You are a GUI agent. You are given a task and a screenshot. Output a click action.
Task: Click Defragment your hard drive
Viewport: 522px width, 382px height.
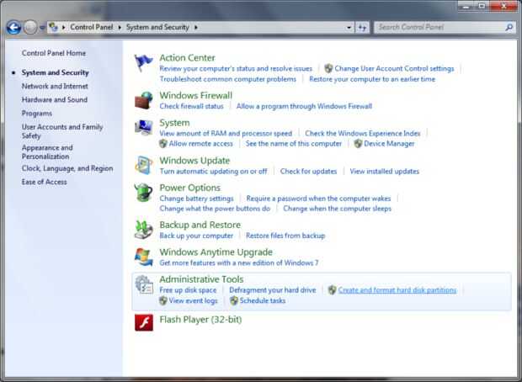(x=272, y=290)
